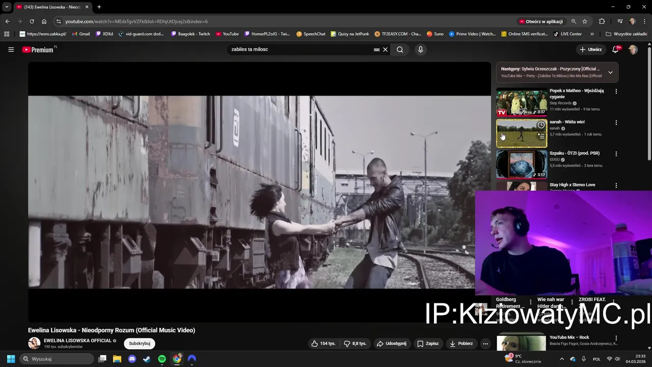Open Chrome media control icon

[620, 21]
